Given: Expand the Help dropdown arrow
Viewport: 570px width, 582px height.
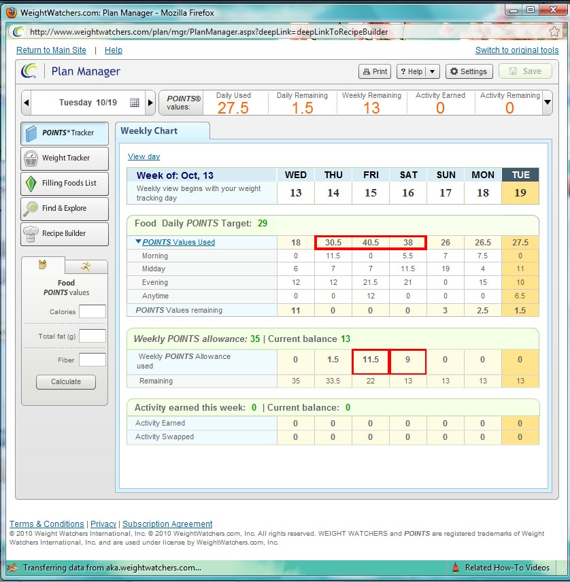Looking at the screenshot, I should (433, 71).
